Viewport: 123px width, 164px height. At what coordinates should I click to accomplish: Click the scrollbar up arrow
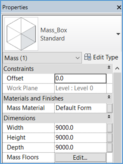(117, 68)
